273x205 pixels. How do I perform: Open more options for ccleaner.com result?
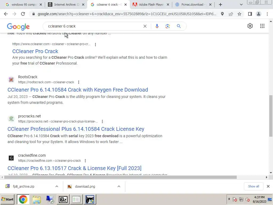tap(95, 45)
